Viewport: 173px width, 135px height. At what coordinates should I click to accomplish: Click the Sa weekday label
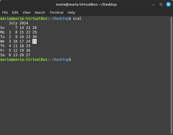[2, 55]
